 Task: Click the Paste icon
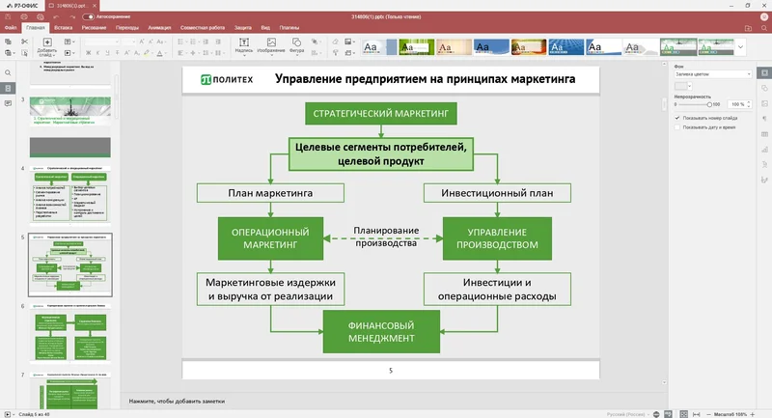tap(8, 53)
